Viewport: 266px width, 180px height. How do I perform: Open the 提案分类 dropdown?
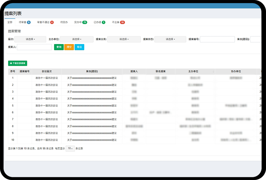pyautogui.click(x=124, y=39)
